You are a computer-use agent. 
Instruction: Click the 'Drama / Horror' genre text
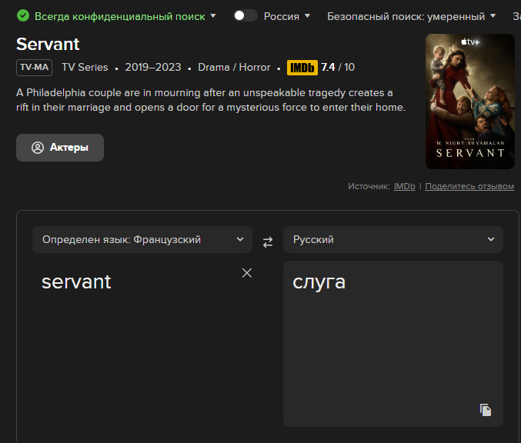(x=234, y=68)
